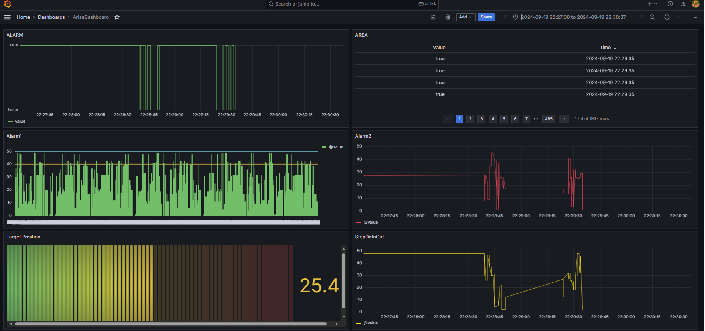Save the dashboard with disk icon
Viewport: 705px width, 331px height.
click(x=433, y=17)
